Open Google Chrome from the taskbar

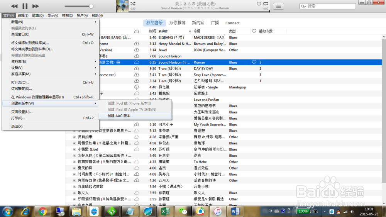[x=42, y=211]
